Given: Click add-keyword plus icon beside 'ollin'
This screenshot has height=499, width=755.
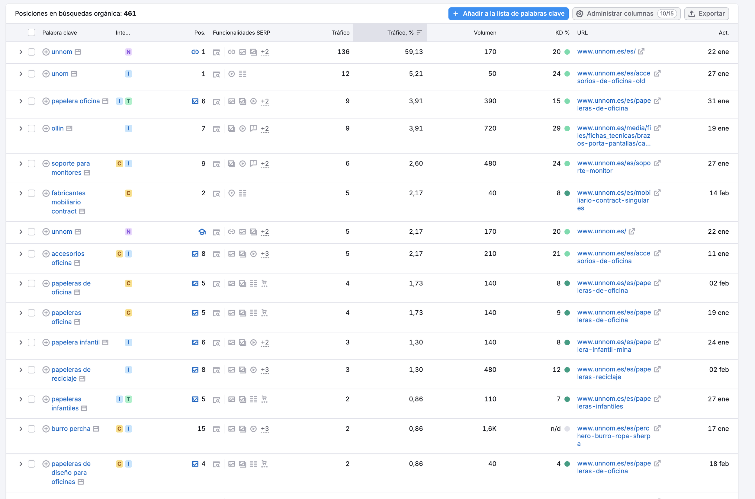Looking at the screenshot, I should (x=46, y=129).
